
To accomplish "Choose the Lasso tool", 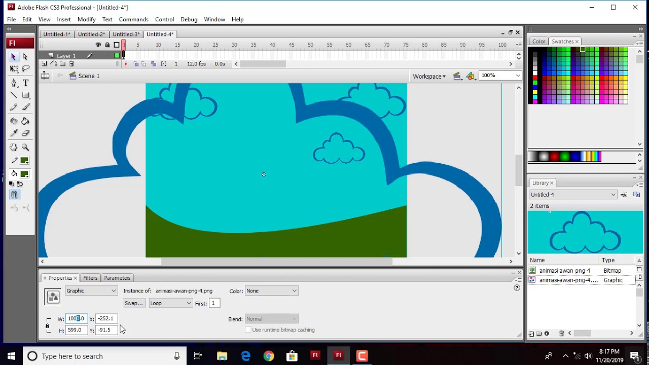I will click(25, 68).
